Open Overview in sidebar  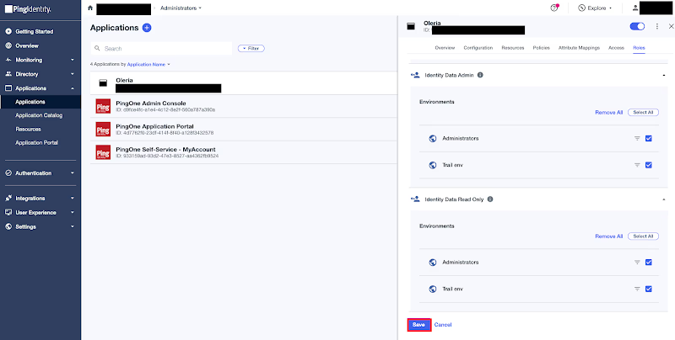tap(27, 46)
